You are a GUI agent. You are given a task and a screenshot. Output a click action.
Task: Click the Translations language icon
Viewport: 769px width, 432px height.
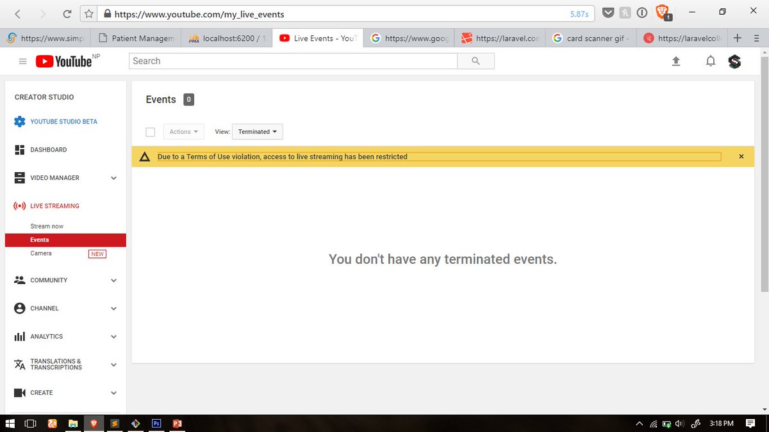19,365
